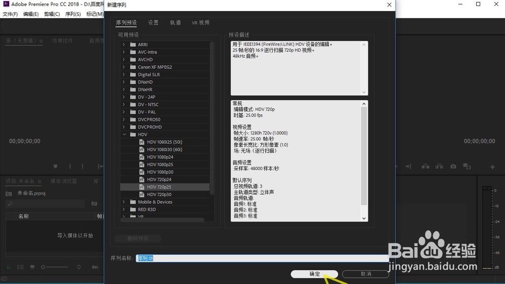
Task: Open the 效果控件 panel tab
Action: coord(63,41)
